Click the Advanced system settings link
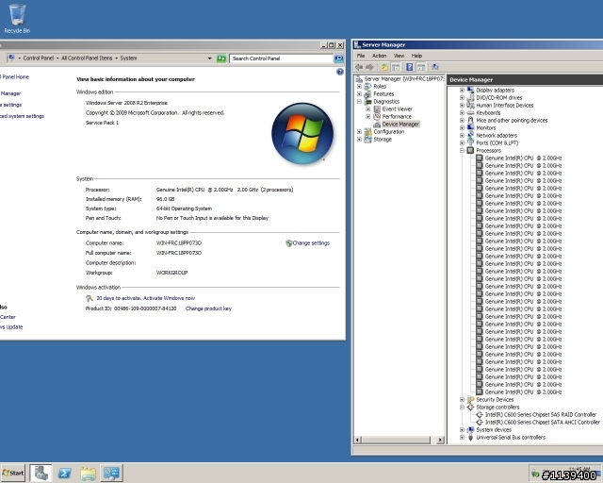Image resolution: width=603 pixels, height=483 pixels. click(x=22, y=116)
